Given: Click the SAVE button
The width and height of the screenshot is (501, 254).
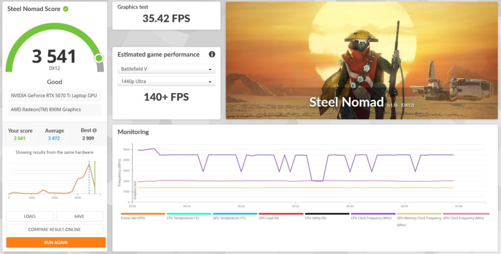Looking at the screenshot, I should point(79,216).
